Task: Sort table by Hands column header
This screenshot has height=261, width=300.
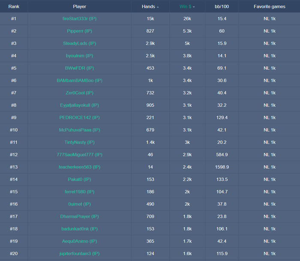Action: (x=150, y=7)
